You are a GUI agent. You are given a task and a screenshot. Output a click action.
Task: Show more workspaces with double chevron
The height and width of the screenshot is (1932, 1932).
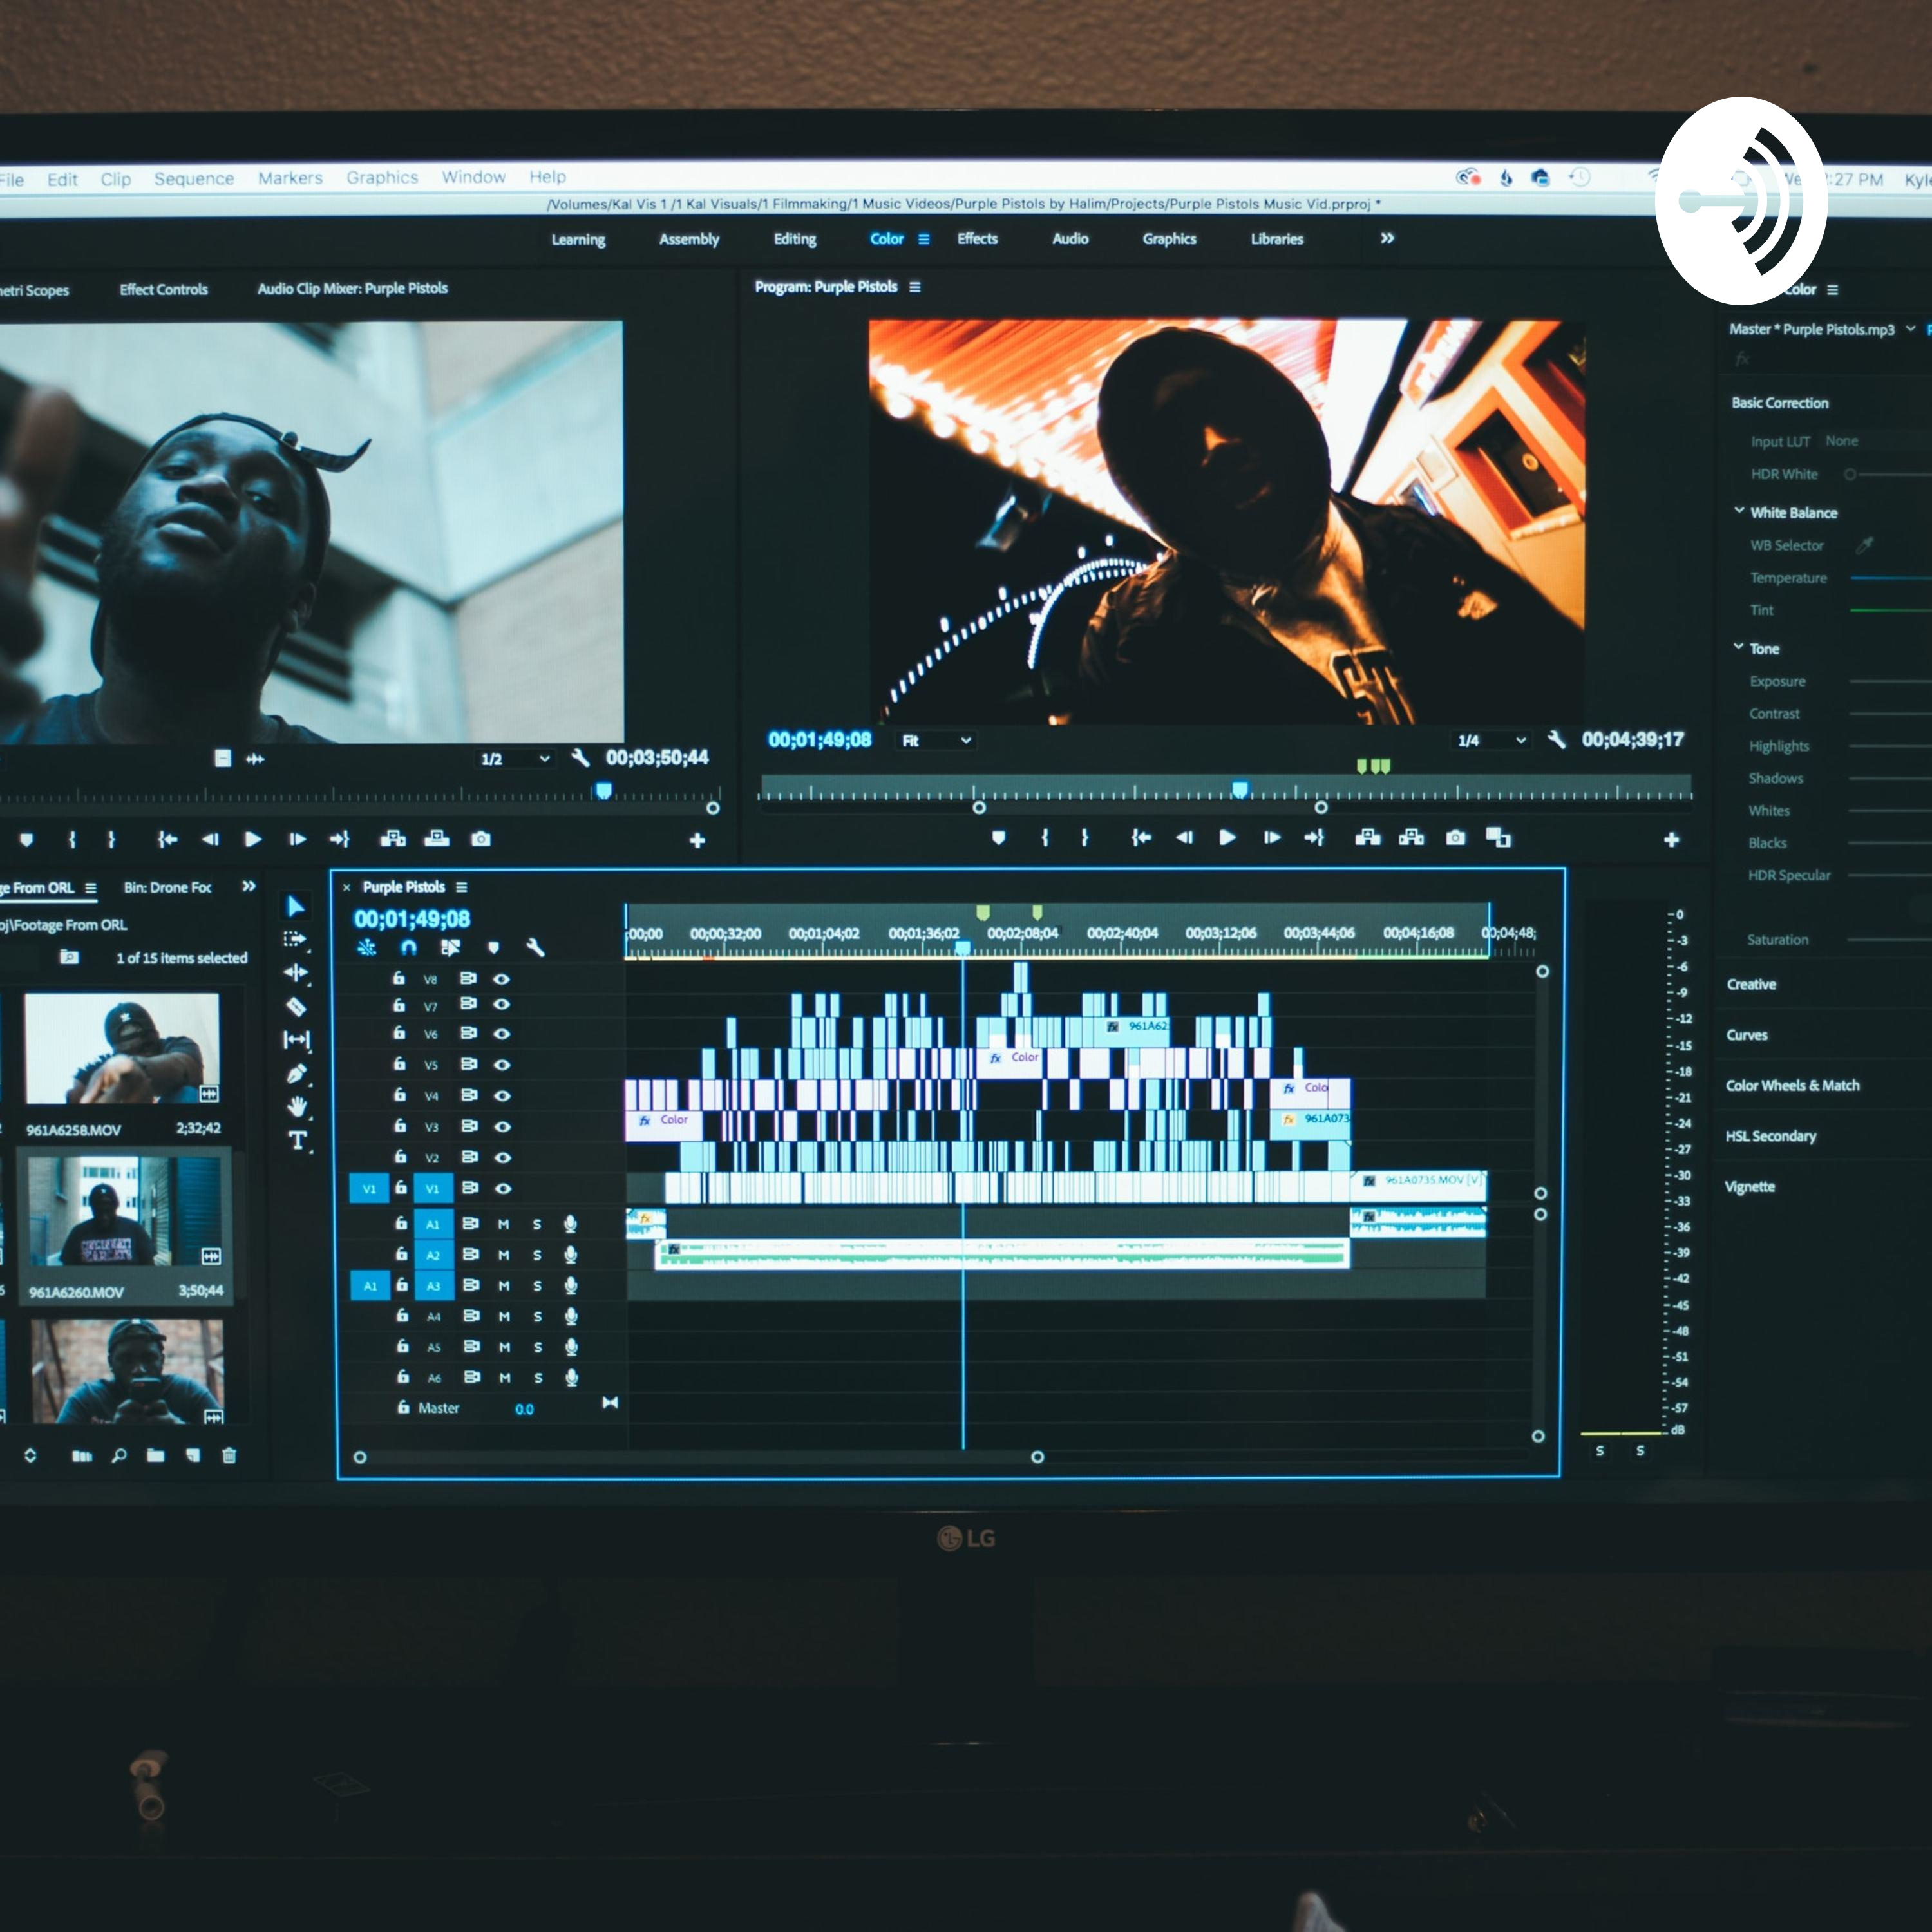coord(1387,238)
